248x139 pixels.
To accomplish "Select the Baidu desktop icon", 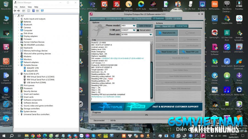I will coord(239,20).
